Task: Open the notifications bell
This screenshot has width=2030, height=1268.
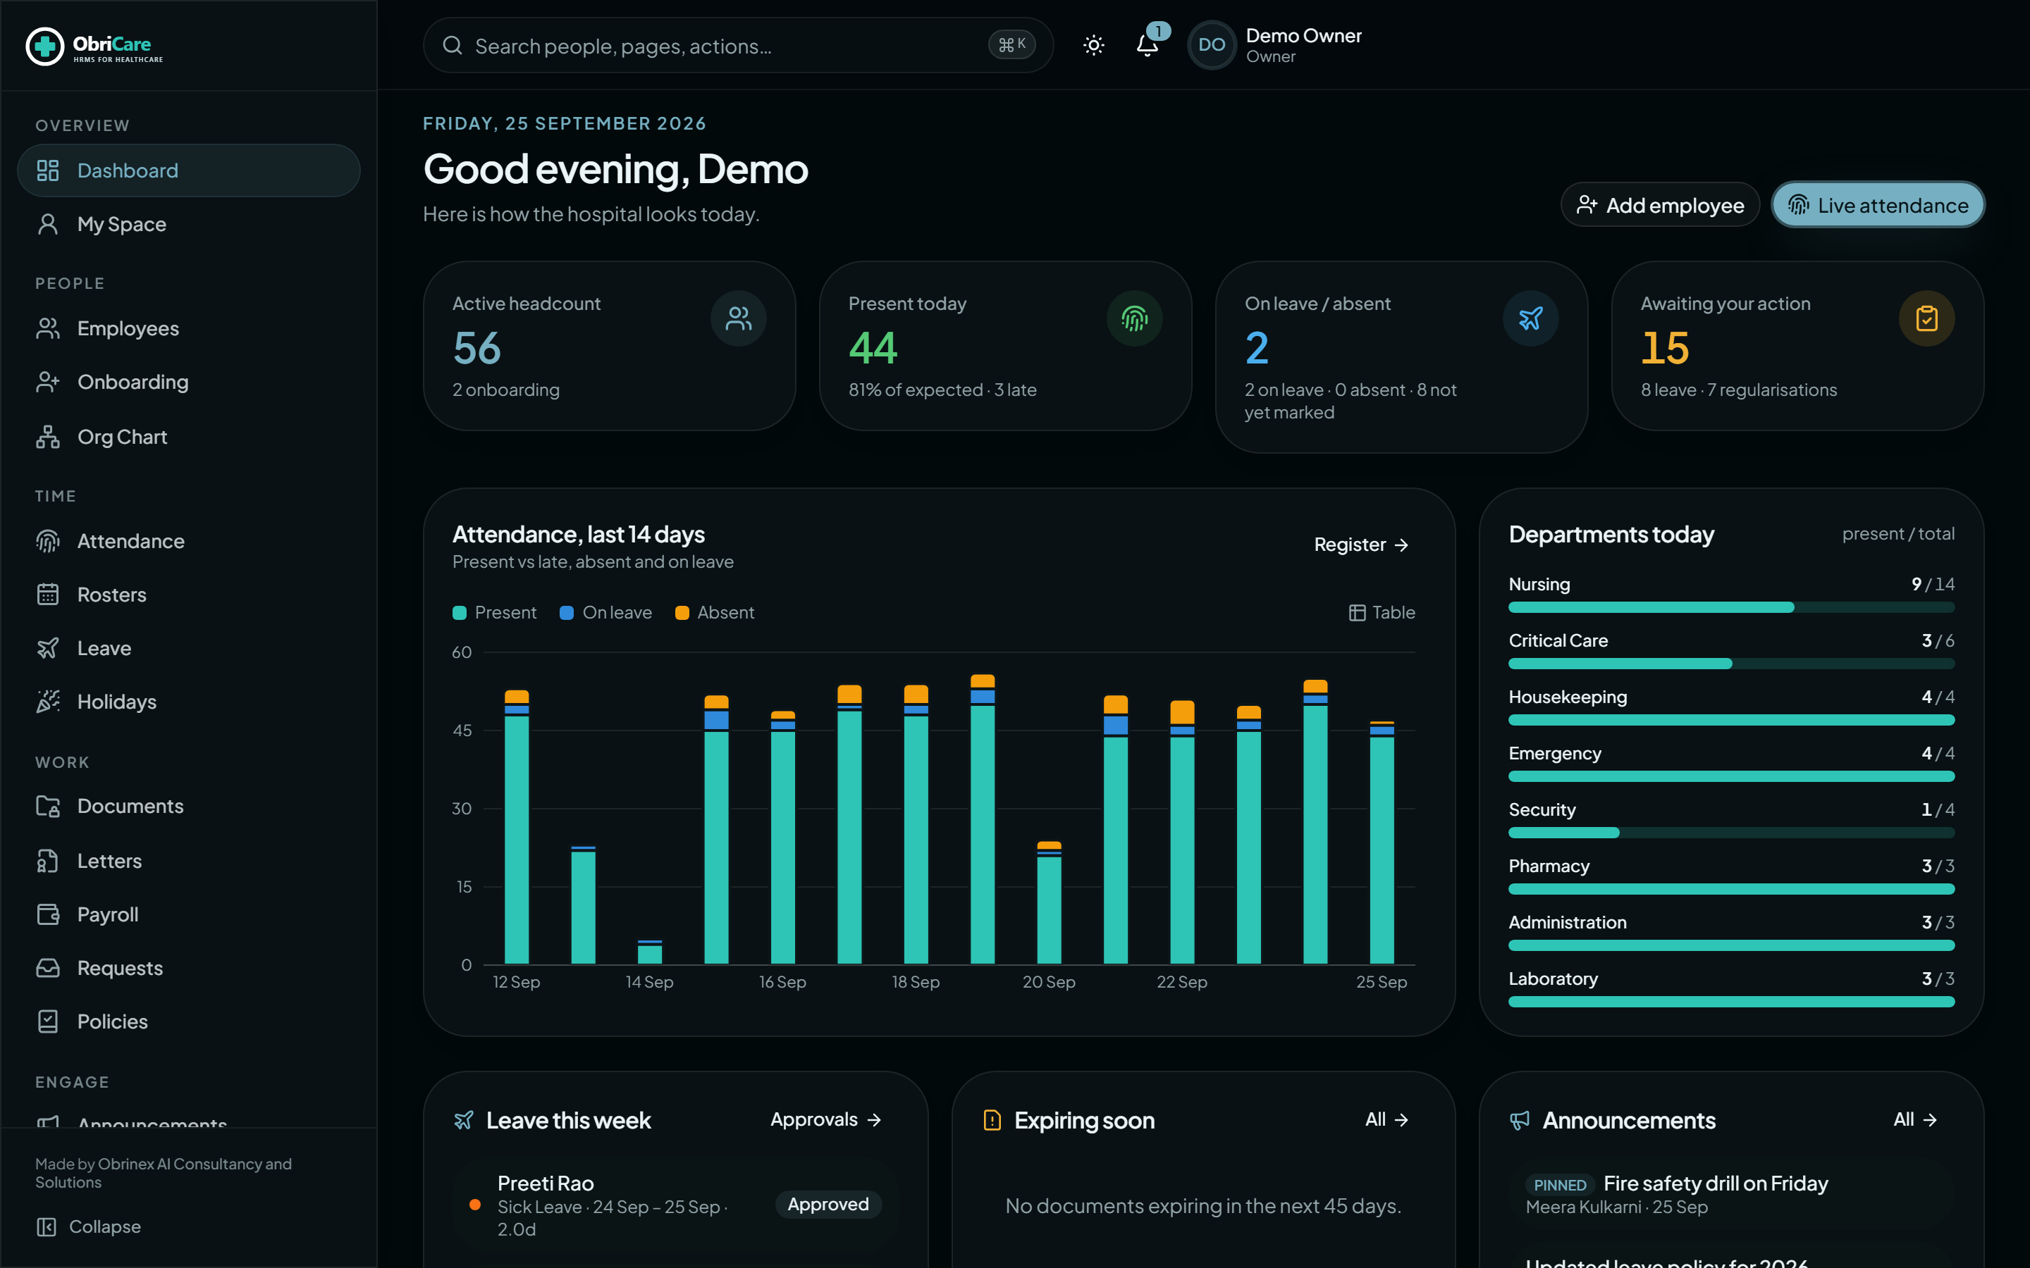Action: pyautogui.click(x=1148, y=45)
